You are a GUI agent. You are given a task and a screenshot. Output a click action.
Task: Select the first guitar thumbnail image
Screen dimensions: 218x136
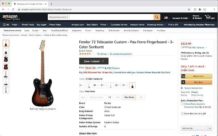click(x=6, y=43)
